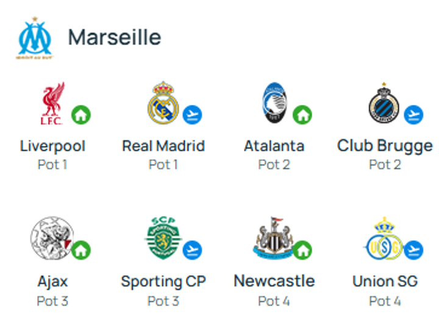Click the green home icon beside Liverpool
The width and height of the screenshot is (439, 336).
click(81, 114)
